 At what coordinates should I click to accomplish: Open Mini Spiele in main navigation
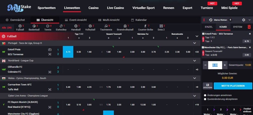229,8
